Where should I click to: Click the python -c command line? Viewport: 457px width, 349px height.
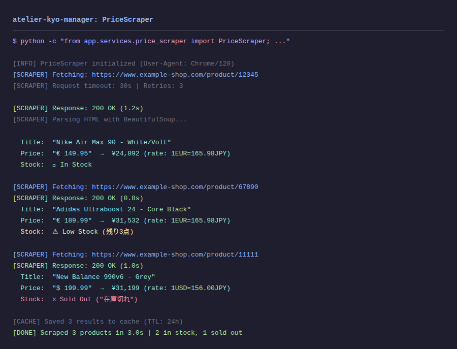pyautogui.click(x=151, y=41)
